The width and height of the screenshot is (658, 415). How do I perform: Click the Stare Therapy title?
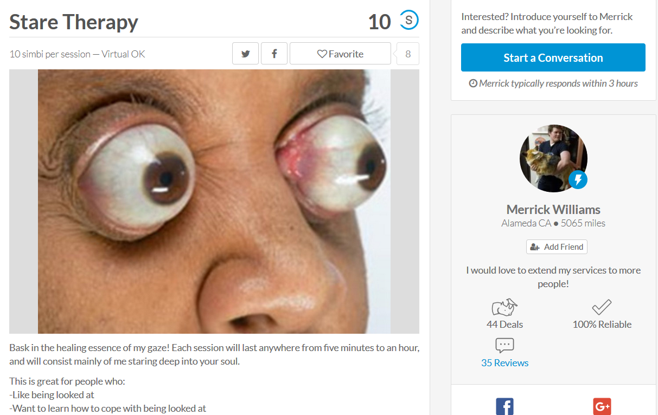(x=74, y=22)
